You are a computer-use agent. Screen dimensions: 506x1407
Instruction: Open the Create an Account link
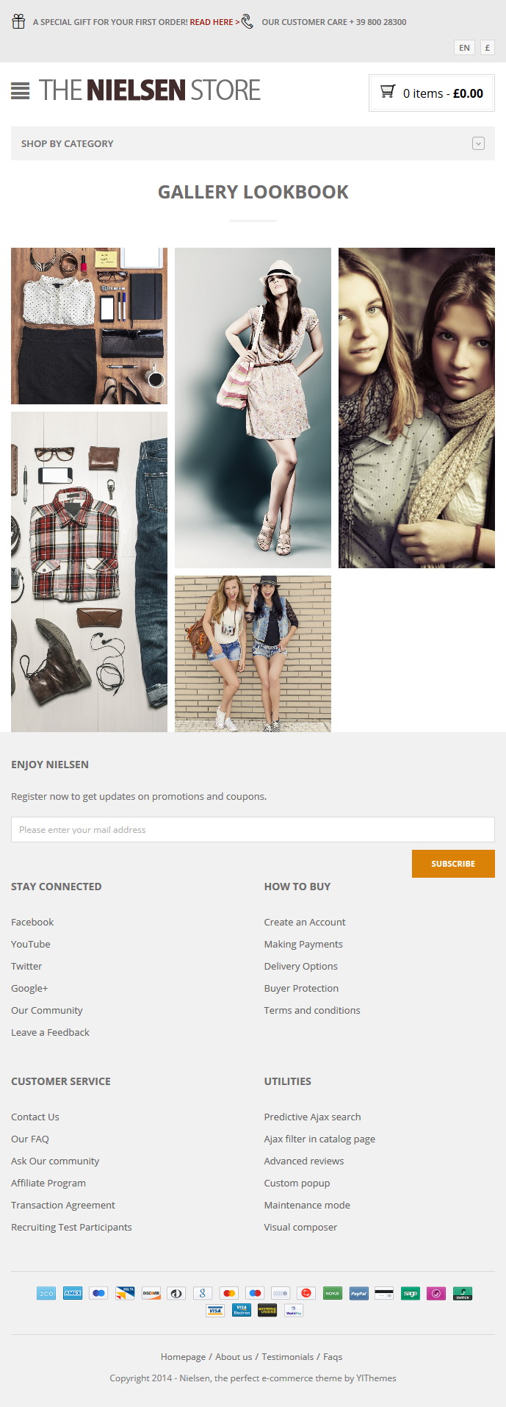pos(305,922)
